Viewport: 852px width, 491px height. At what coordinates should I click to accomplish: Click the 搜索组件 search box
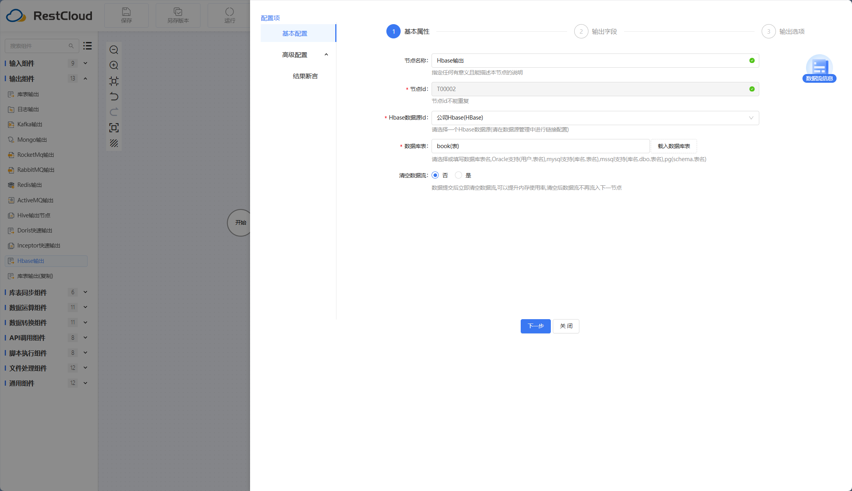42,46
